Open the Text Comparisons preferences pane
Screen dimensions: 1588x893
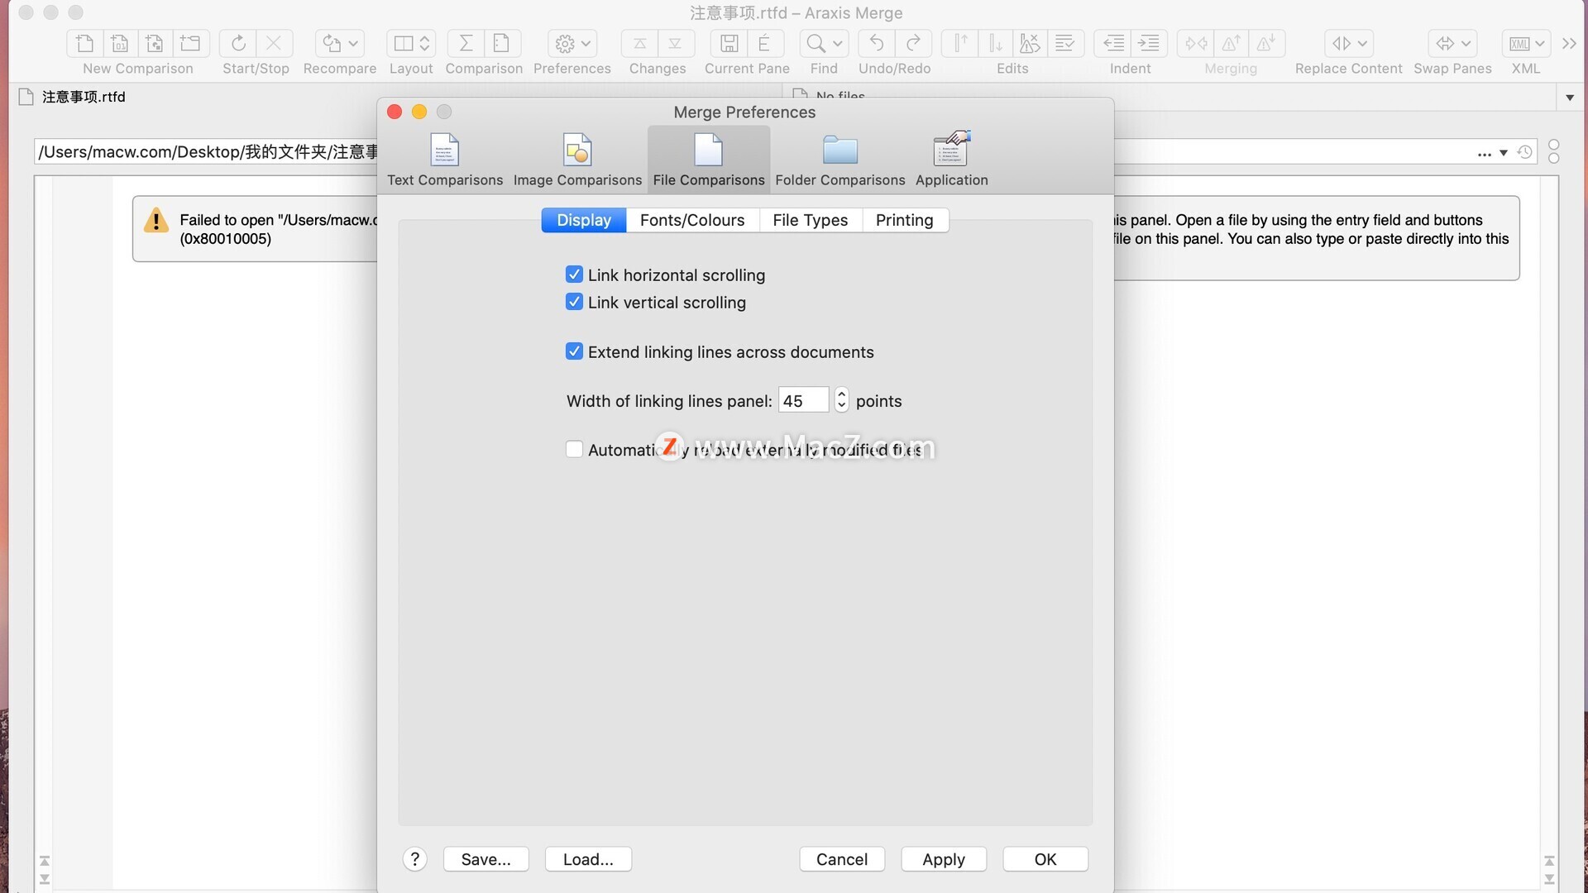tap(445, 160)
